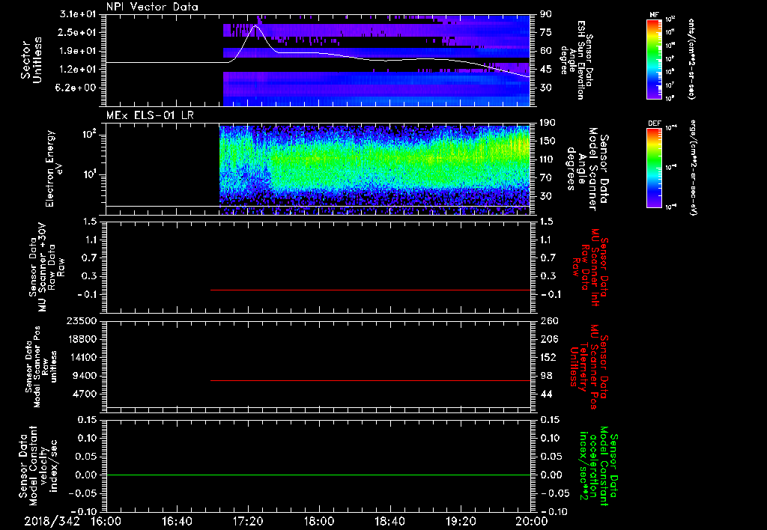Click the 190 scanner angle tick label
This screenshot has height=530, width=767.
tap(549, 123)
